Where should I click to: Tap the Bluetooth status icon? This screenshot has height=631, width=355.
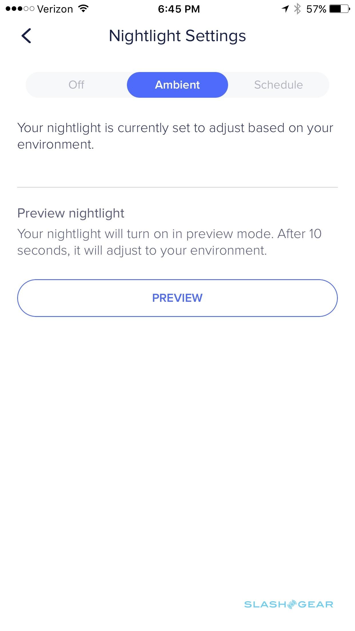tap(298, 9)
